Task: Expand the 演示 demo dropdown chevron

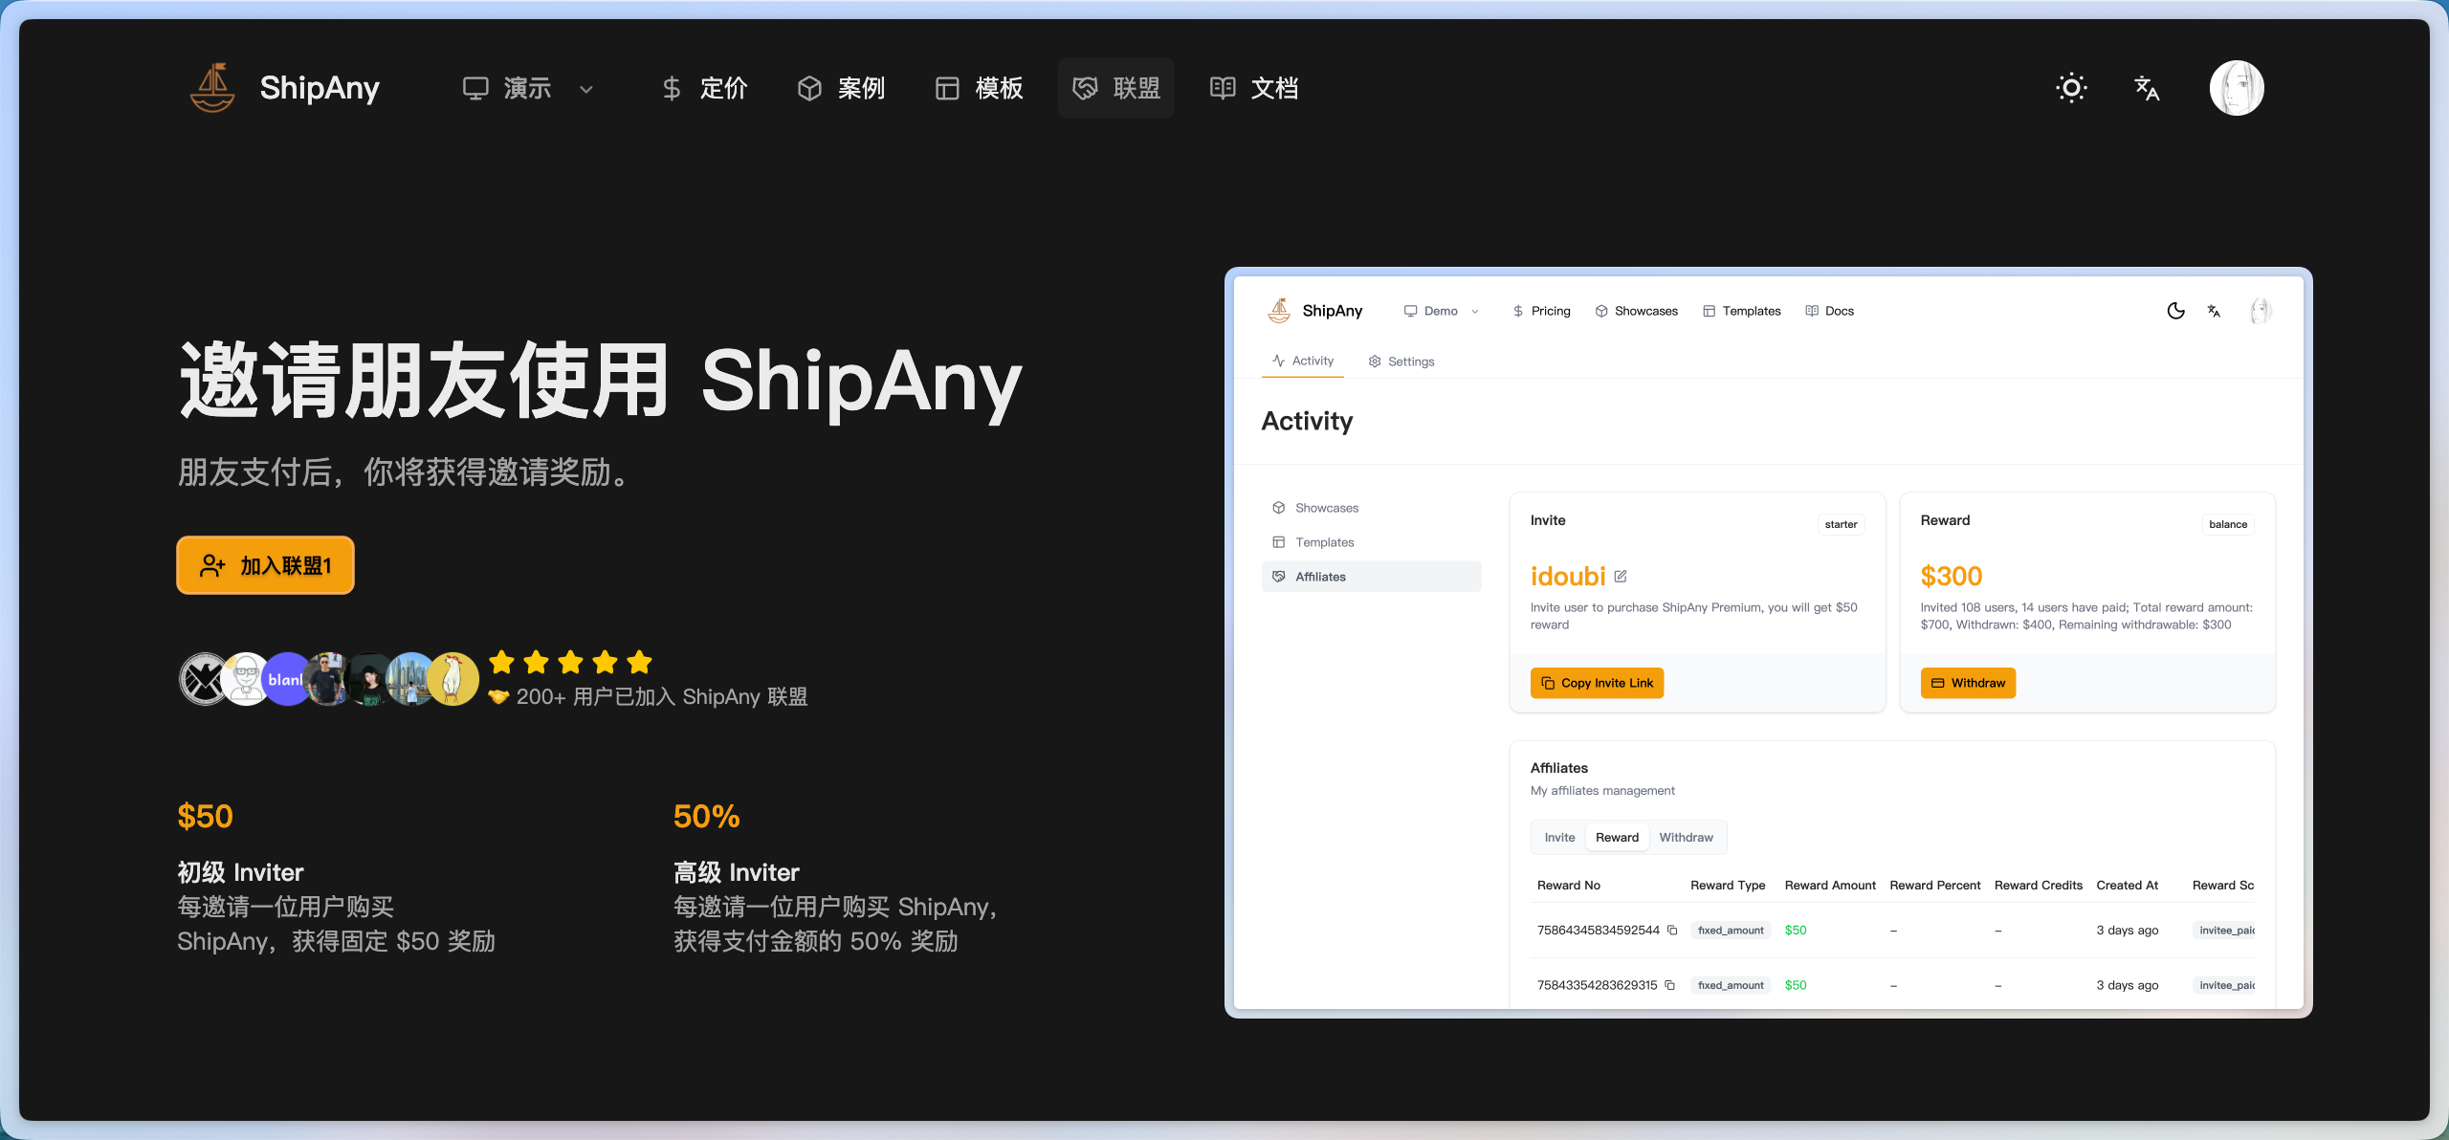Action: pyautogui.click(x=586, y=89)
